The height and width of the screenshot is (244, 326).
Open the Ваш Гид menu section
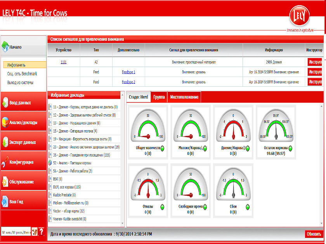pos(24,201)
